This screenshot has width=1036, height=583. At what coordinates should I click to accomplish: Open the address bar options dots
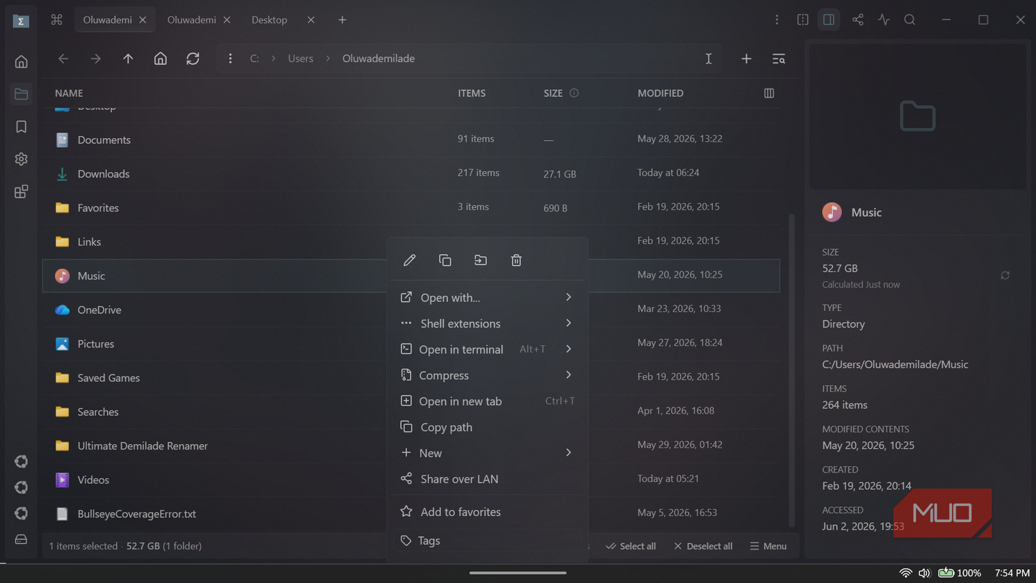click(x=230, y=59)
